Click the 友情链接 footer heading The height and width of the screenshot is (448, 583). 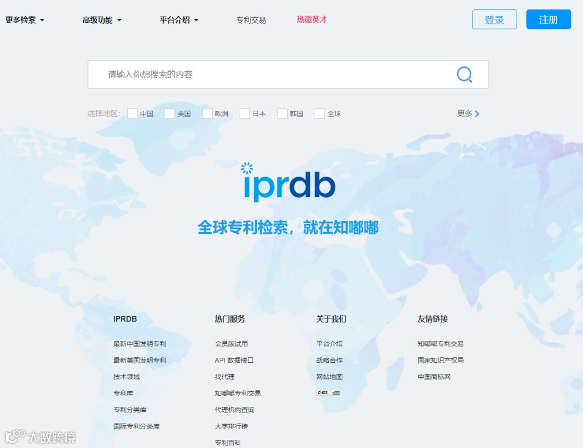tap(432, 319)
